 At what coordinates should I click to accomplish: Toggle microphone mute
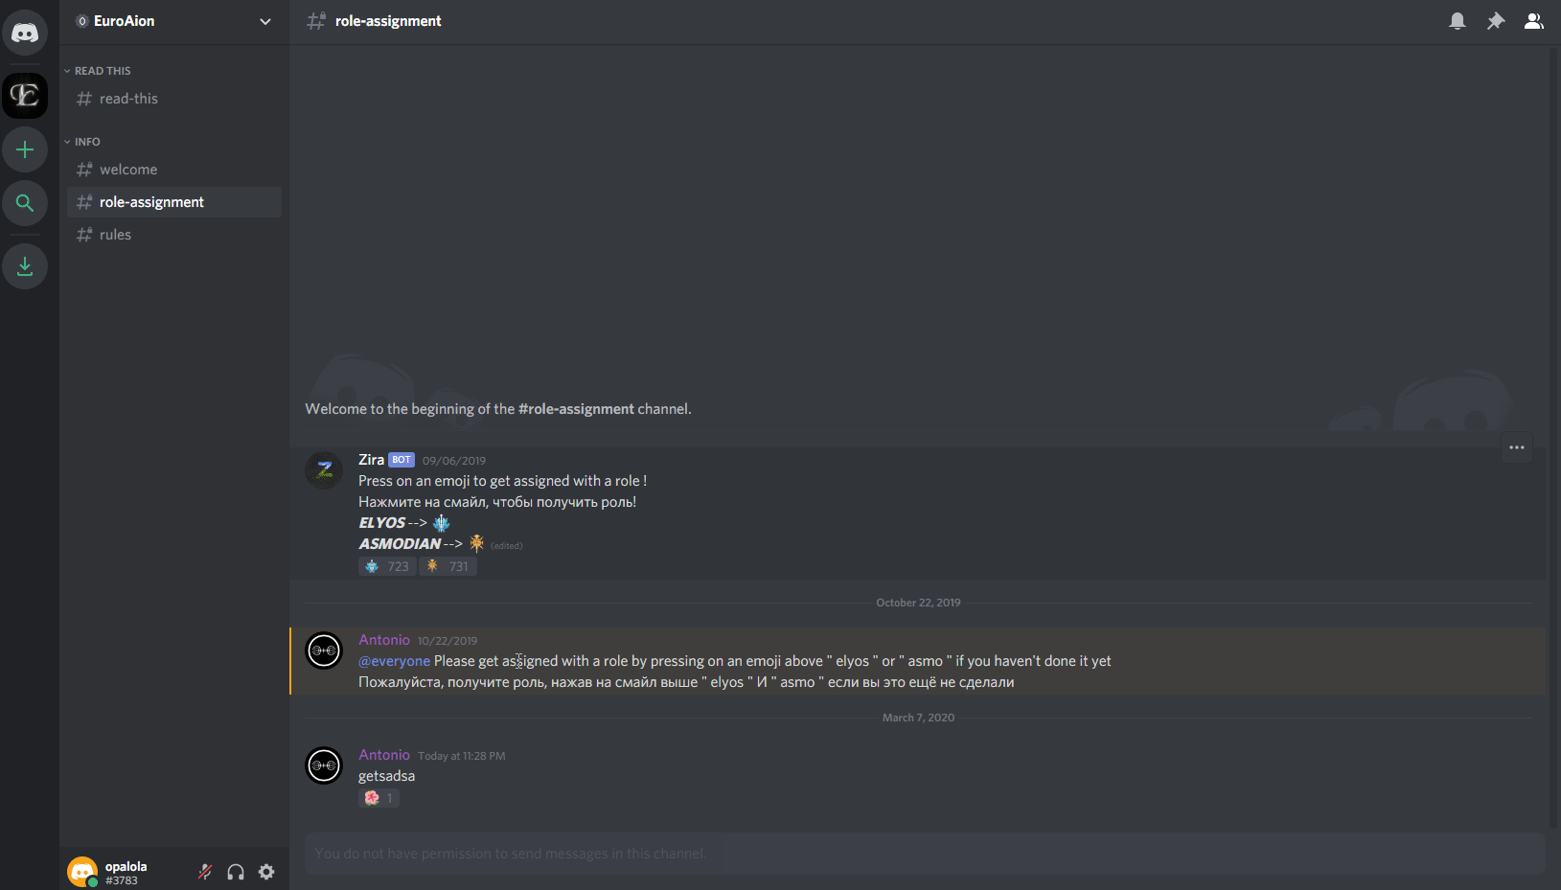tap(205, 872)
